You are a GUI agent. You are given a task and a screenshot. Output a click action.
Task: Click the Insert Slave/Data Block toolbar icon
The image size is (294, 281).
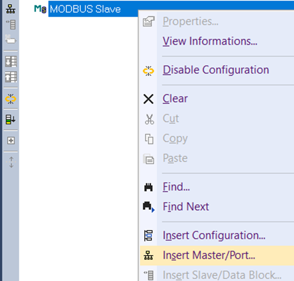[11, 25]
